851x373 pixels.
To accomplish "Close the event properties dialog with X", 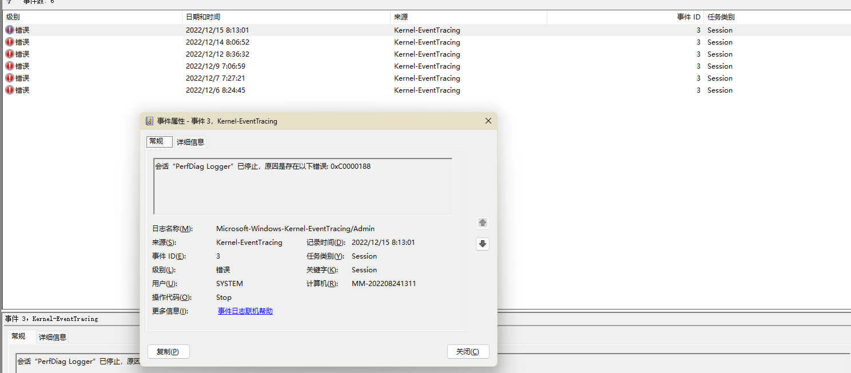I will [488, 121].
